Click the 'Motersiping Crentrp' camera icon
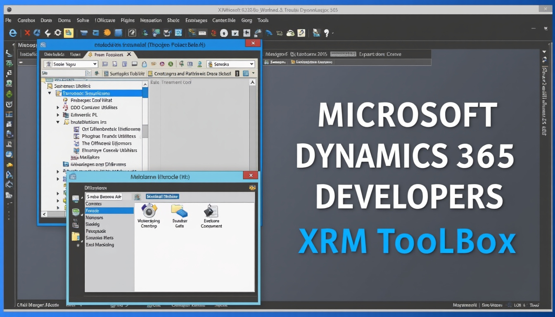Screen dimensions: 555x317 [149, 211]
